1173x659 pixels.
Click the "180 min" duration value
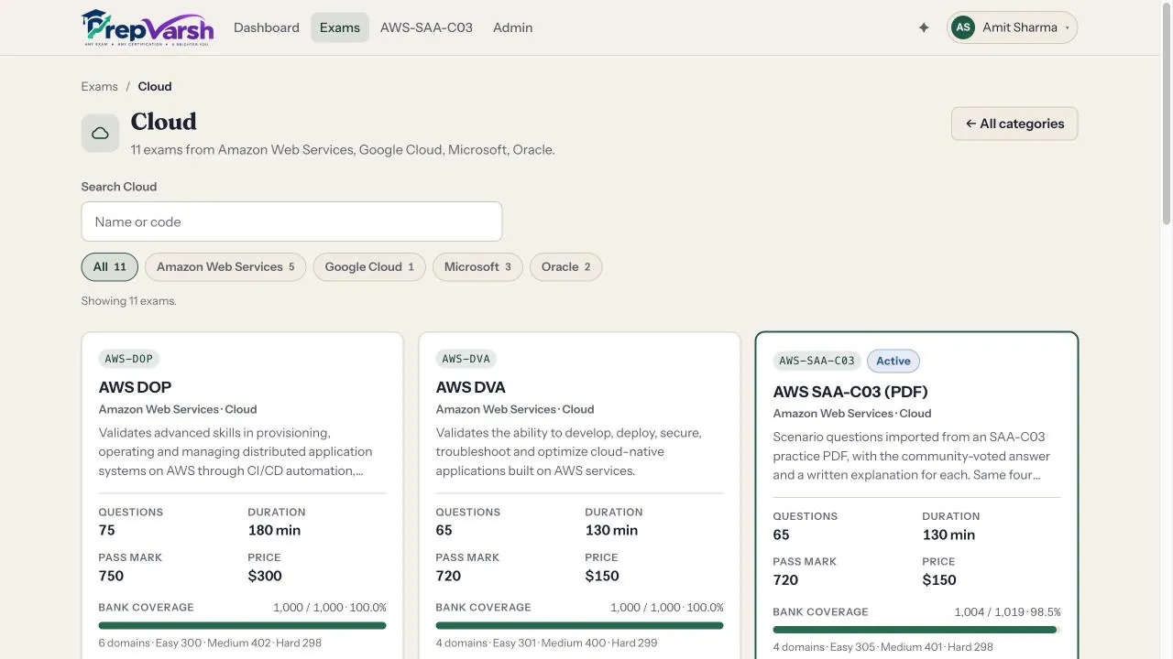pyautogui.click(x=274, y=530)
